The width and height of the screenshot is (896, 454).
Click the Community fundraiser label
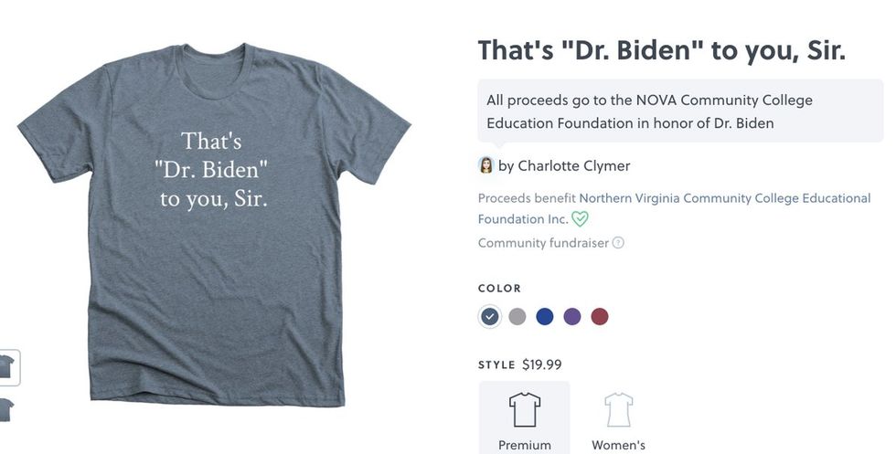coord(543,243)
